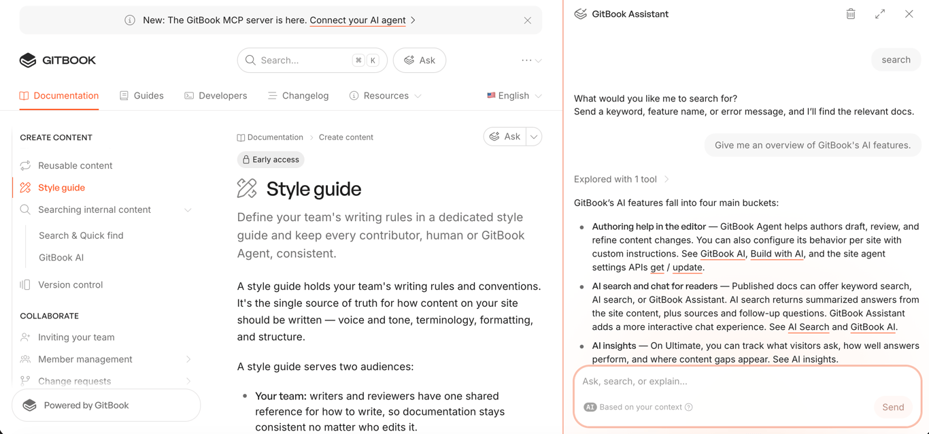Click the Changelog tab icon
This screenshot has width=929, height=434.
point(272,96)
